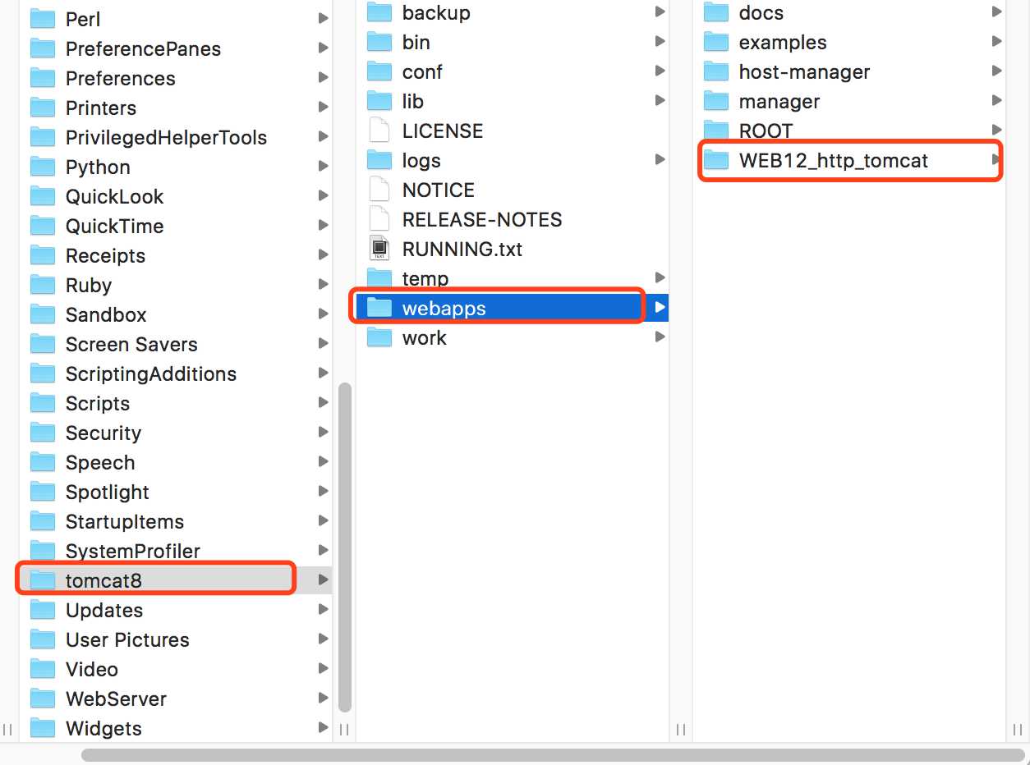Select the Scripts folder name

[x=98, y=404]
